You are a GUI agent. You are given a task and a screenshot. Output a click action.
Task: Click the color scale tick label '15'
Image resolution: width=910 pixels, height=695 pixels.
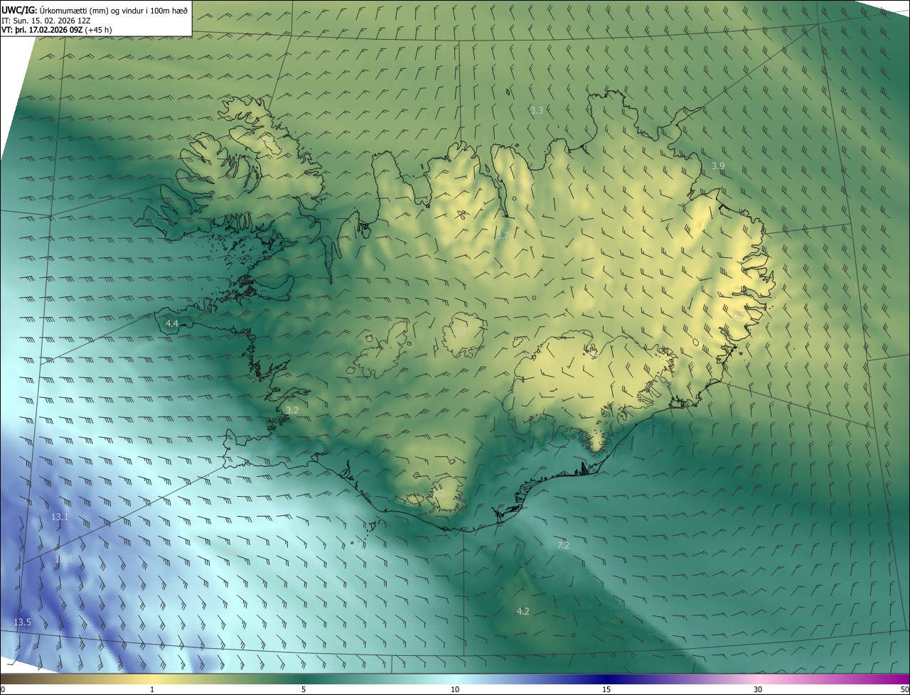(x=606, y=689)
